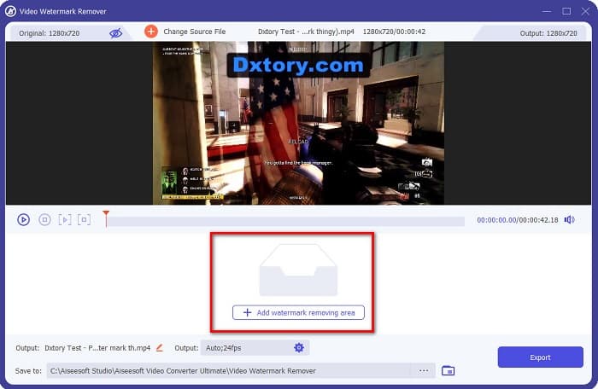
Task: Open output settings gear icon
Action: [x=299, y=347]
